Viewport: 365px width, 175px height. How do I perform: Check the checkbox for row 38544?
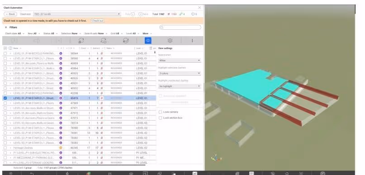[x=5, y=53]
